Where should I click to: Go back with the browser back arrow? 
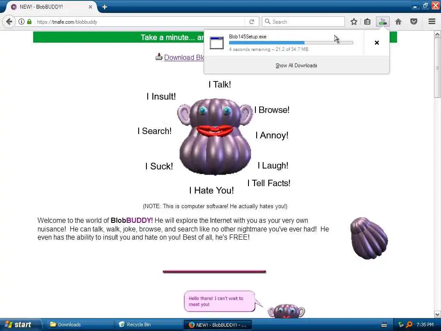pyautogui.click(x=9, y=22)
